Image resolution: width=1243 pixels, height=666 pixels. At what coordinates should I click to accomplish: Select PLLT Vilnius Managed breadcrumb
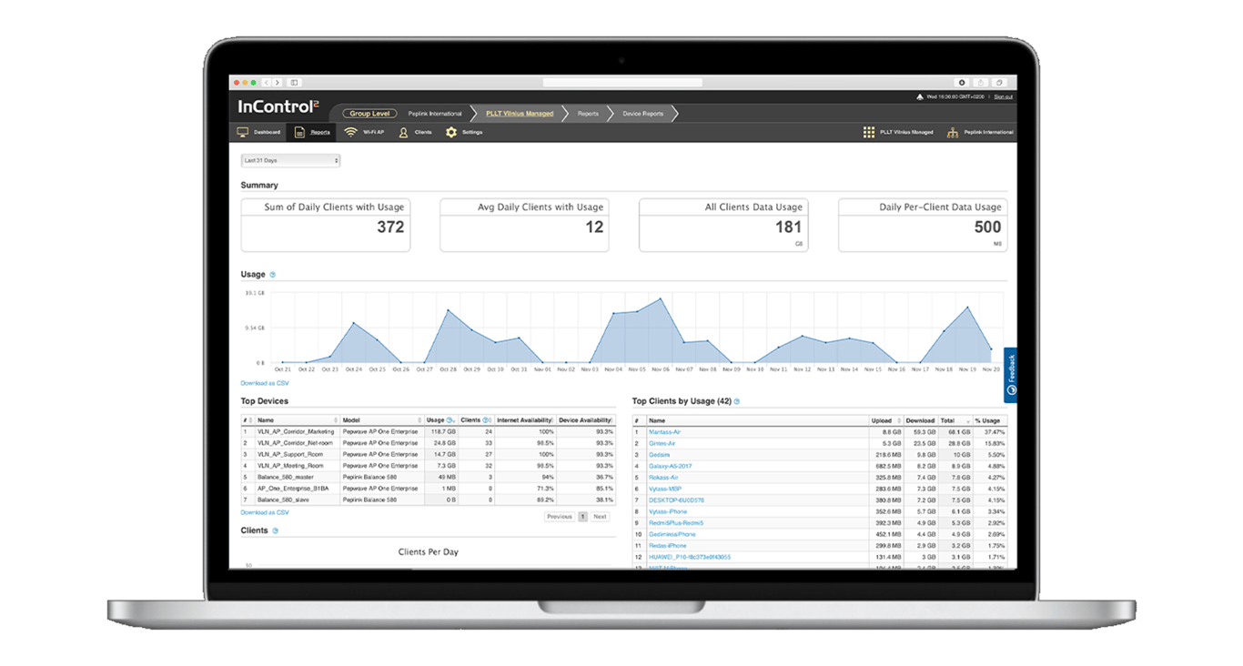520,114
